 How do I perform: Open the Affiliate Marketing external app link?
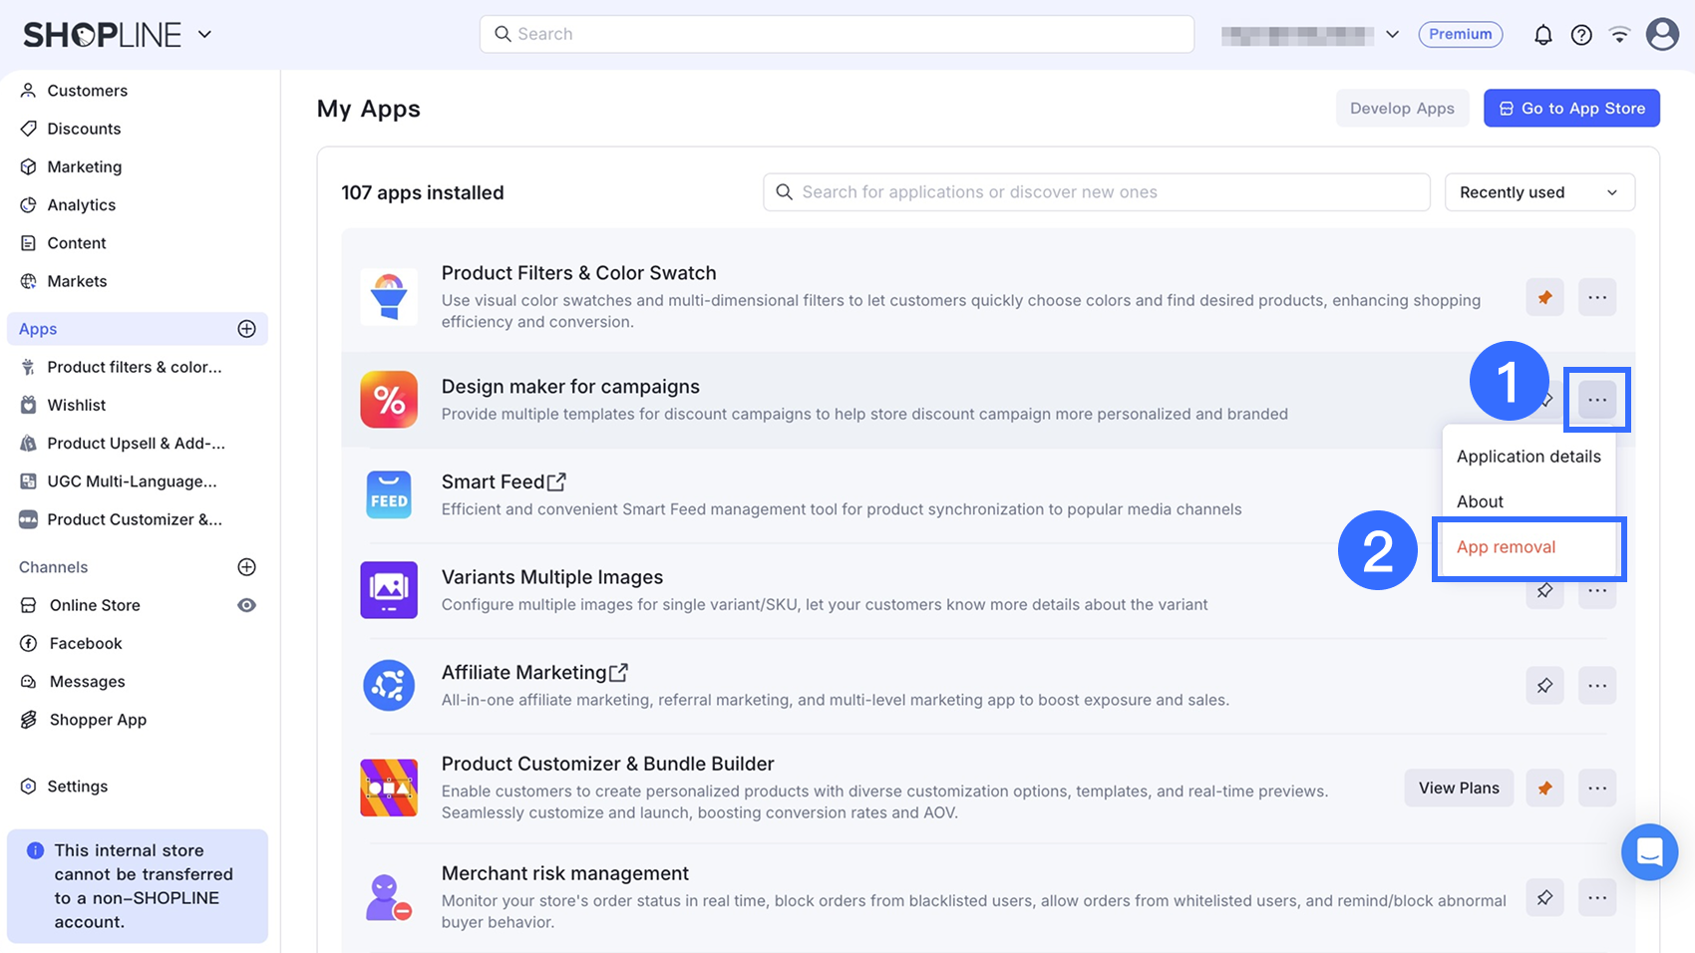click(618, 672)
